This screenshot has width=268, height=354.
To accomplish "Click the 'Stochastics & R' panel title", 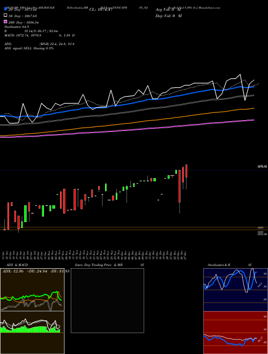I will (219, 265).
